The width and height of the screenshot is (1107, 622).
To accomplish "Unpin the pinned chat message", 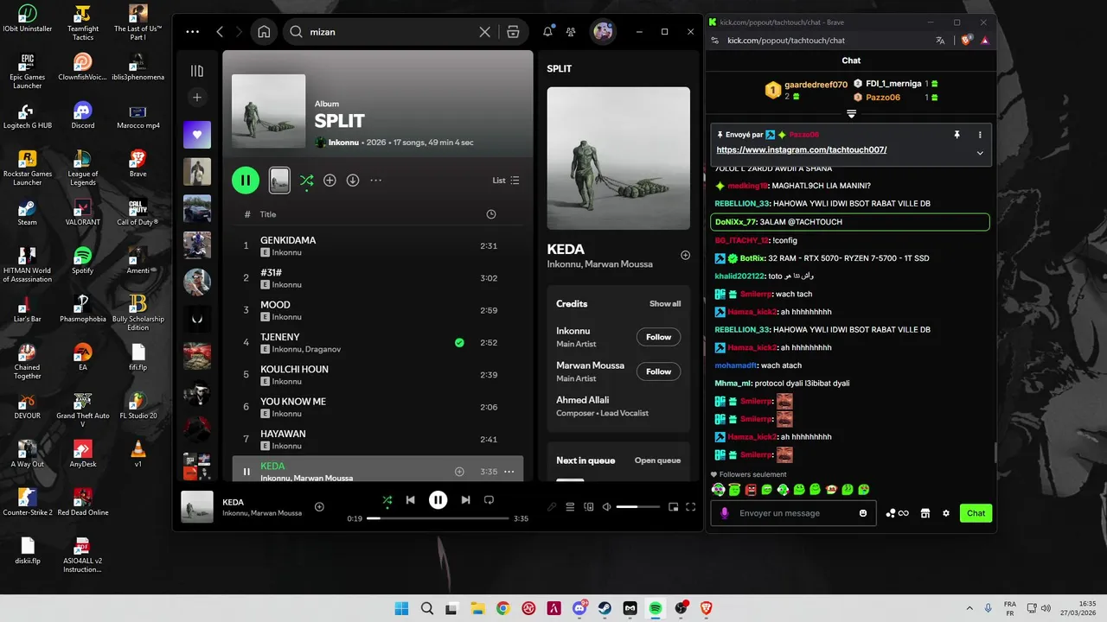I will click(x=957, y=135).
